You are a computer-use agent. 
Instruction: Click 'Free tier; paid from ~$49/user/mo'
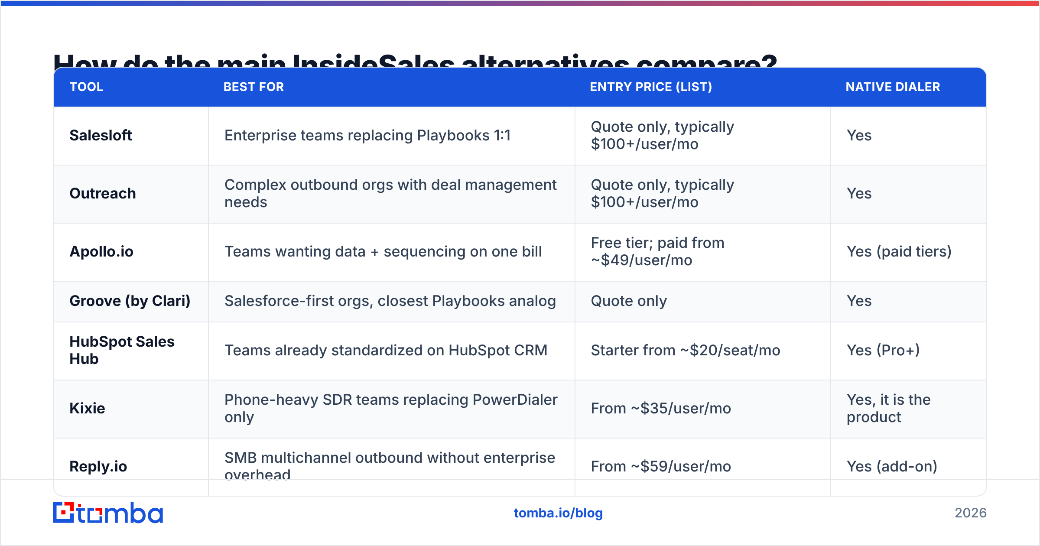[657, 251]
